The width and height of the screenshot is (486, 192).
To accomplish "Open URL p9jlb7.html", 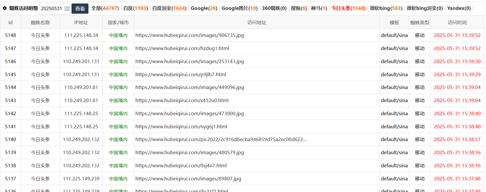I will point(181,74).
